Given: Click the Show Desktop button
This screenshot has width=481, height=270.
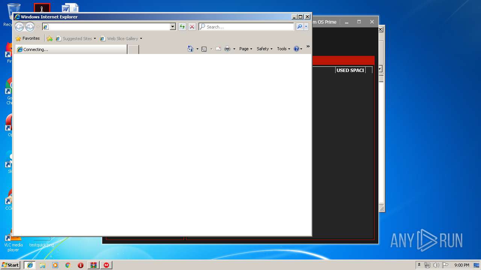Looking at the screenshot, I should point(477,265).
